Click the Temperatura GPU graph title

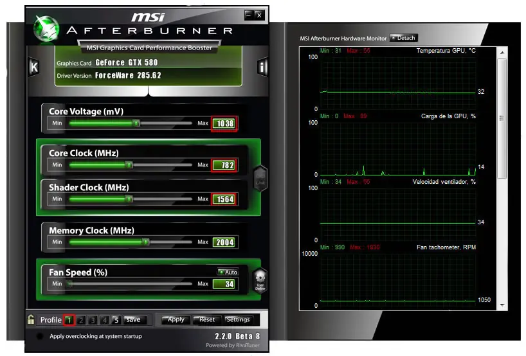[446, 51]
